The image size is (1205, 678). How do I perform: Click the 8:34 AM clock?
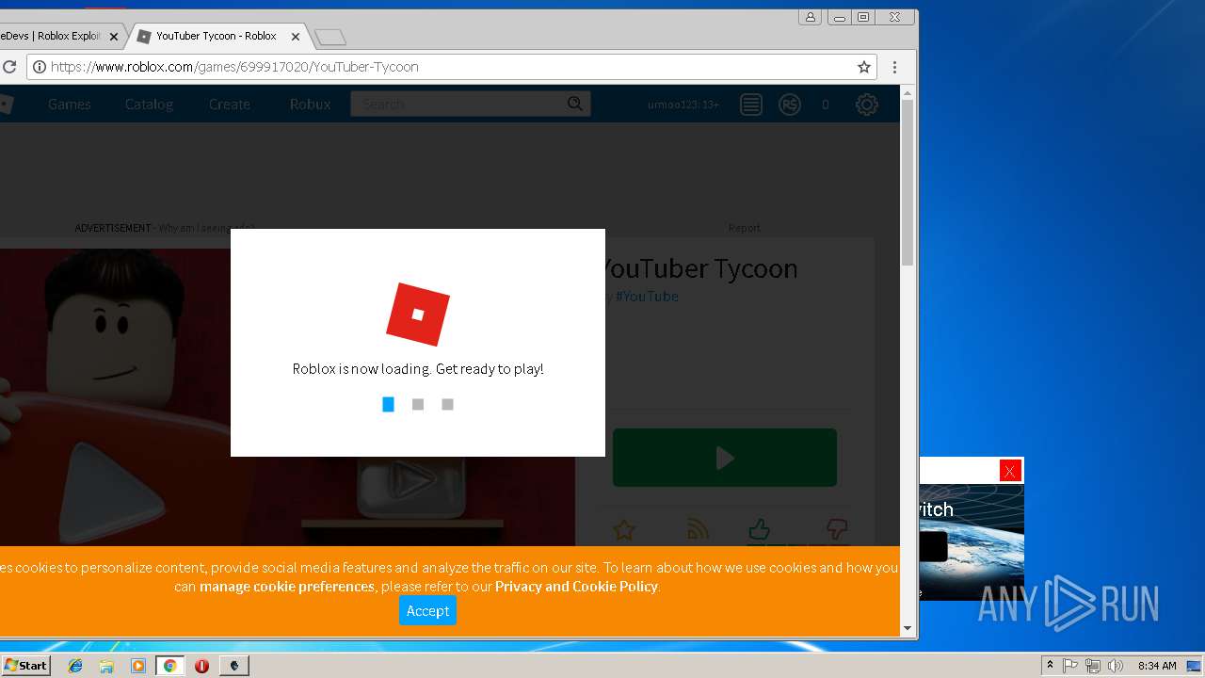click(x=1157, y=666)
